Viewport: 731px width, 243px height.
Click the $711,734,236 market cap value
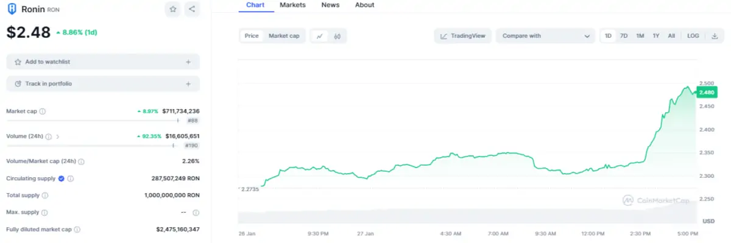tap(181, 111)
